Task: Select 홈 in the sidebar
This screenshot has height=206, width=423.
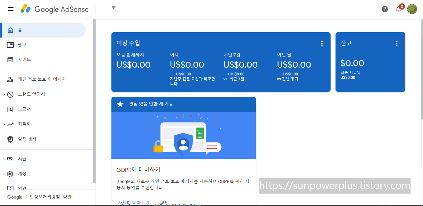Action: click(x=43, y=30)
